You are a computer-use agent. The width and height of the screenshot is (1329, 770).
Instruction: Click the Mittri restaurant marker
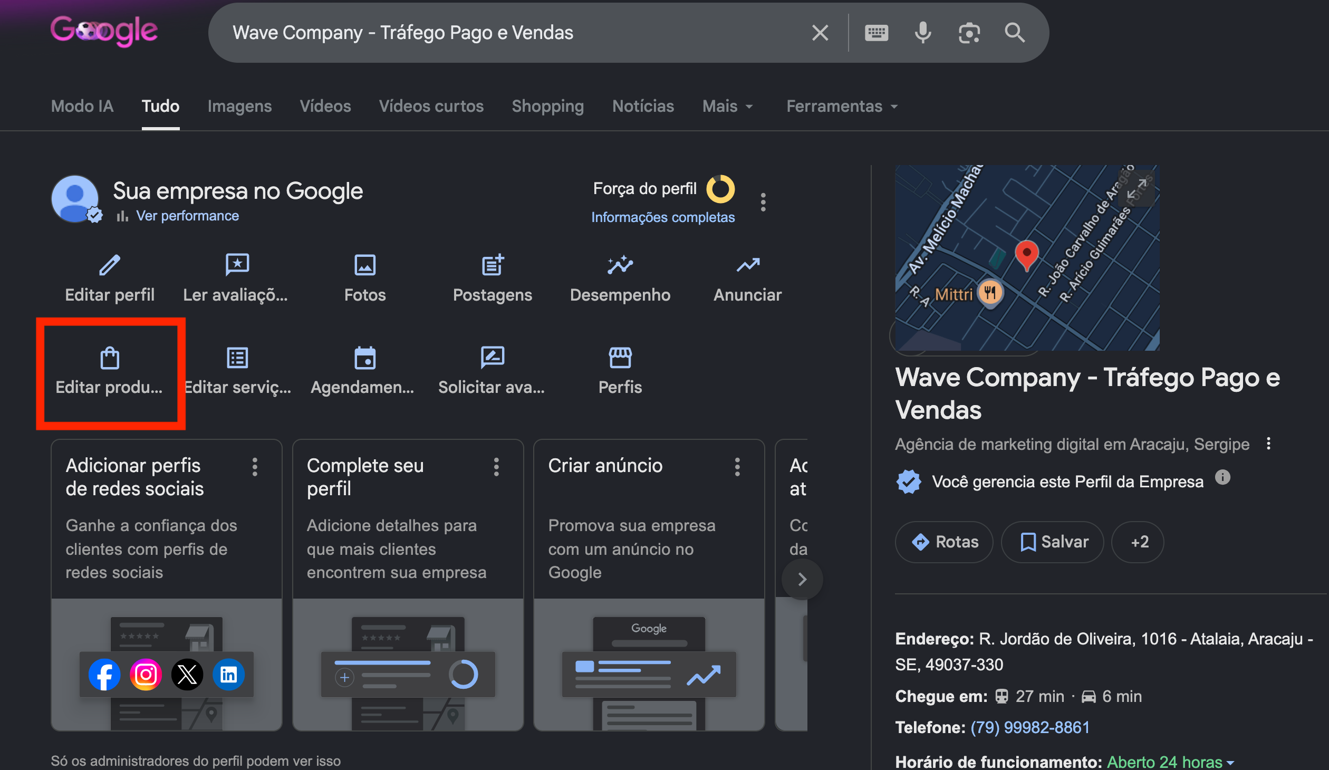coord(990,292)
